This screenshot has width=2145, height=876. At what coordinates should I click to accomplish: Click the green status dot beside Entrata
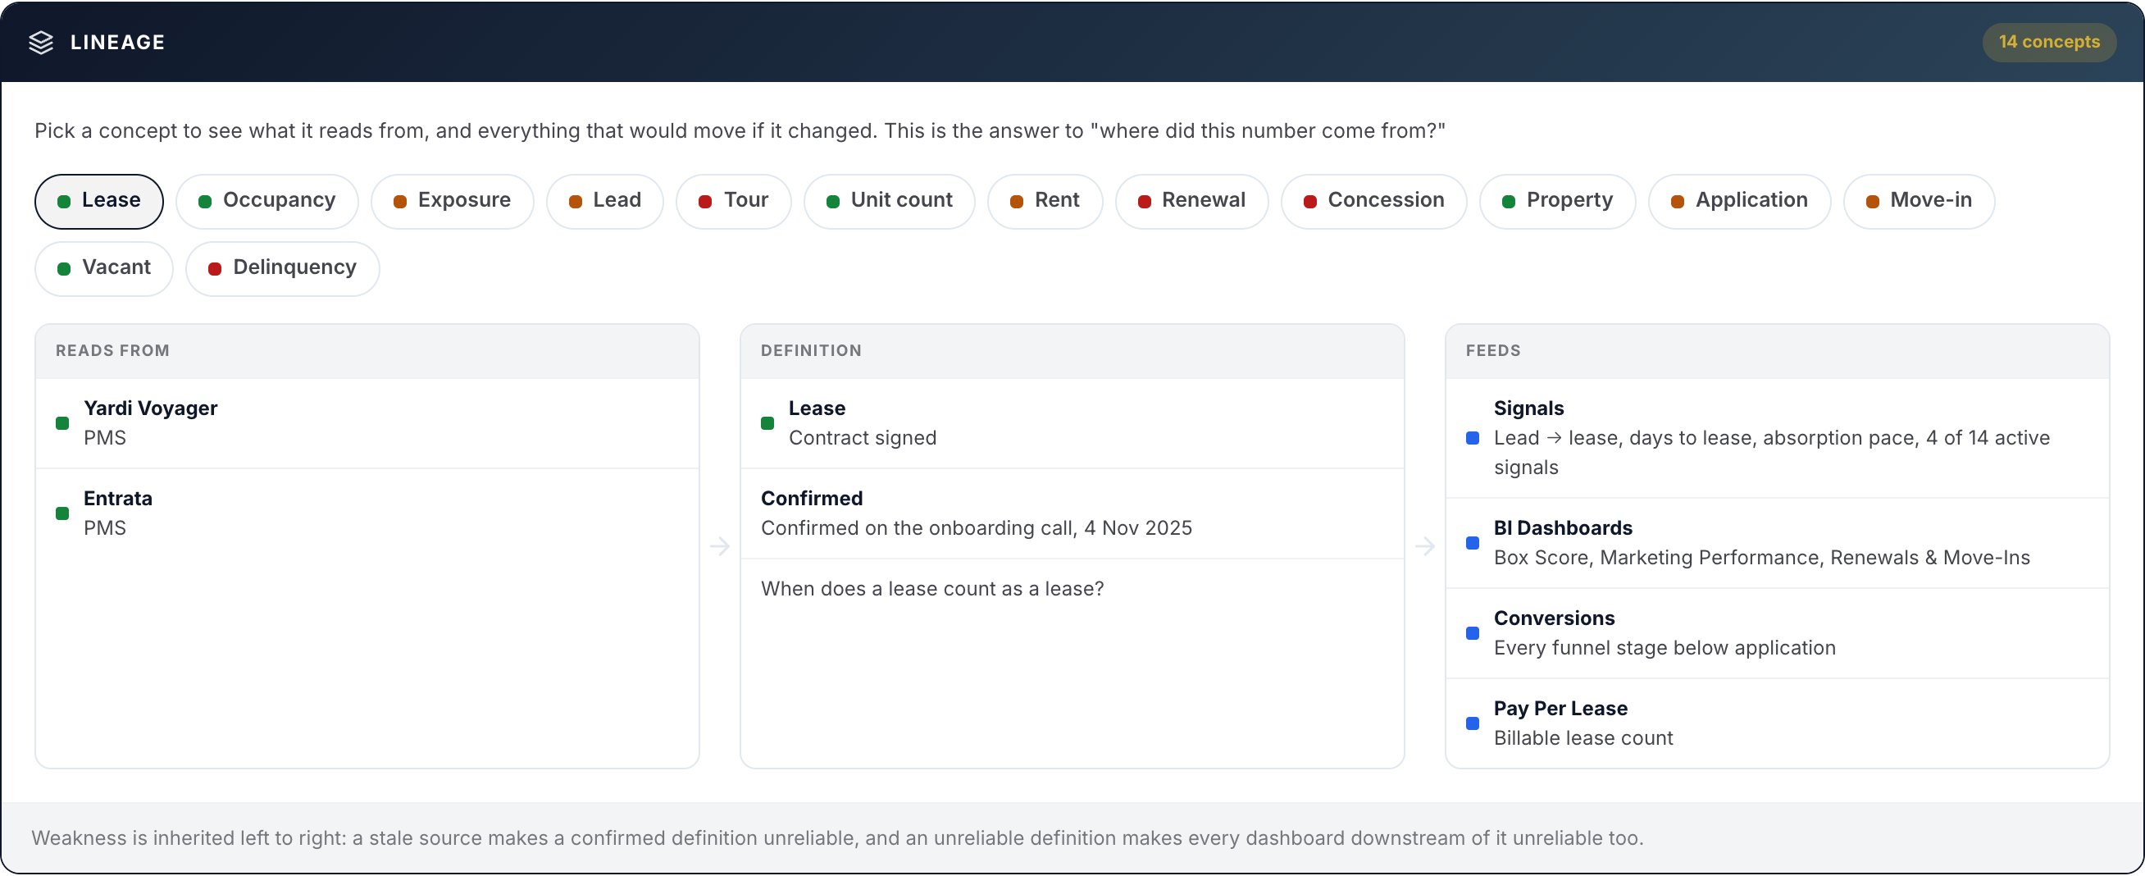click(62, 513)
